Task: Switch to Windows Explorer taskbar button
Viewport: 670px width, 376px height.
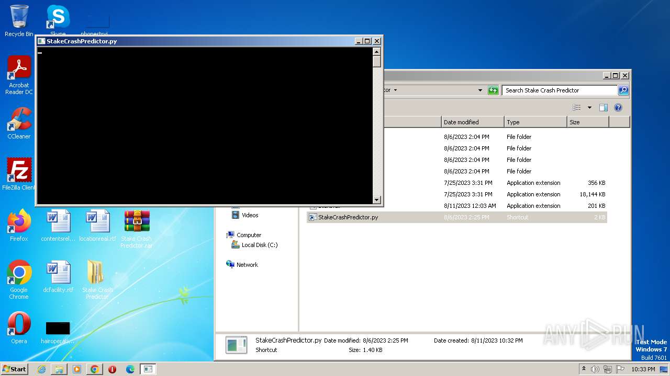Action: 59,369
